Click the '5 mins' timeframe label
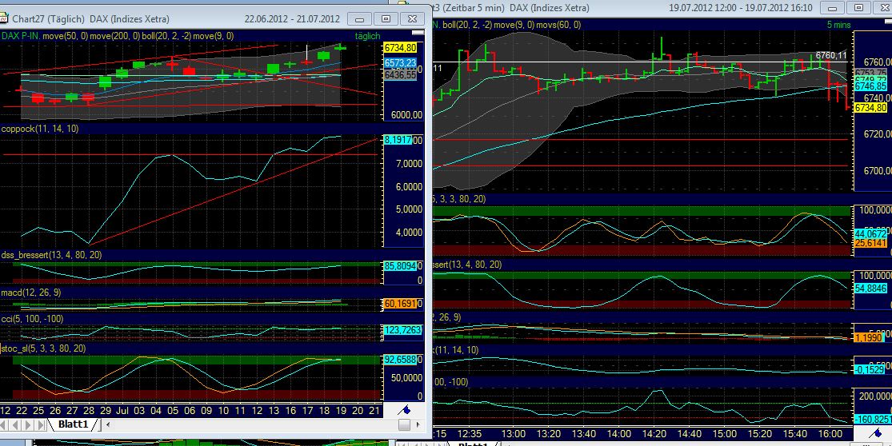 (x=838, y=25)
